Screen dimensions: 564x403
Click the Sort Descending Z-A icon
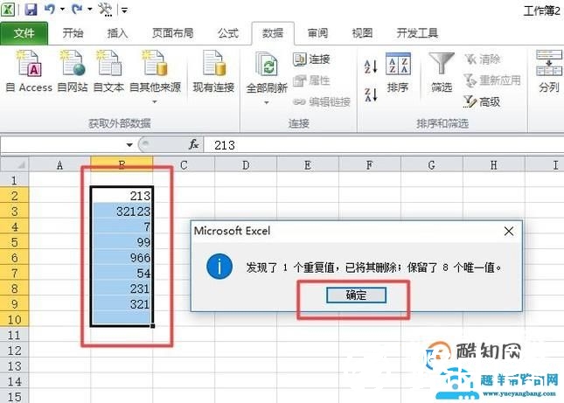pyautogui.click(x=370, y=93)
